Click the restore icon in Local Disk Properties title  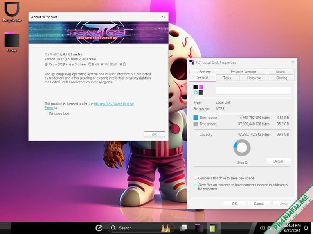293,62
